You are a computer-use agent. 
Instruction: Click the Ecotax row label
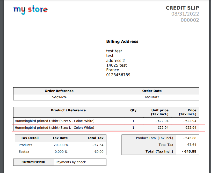(24, 152)
